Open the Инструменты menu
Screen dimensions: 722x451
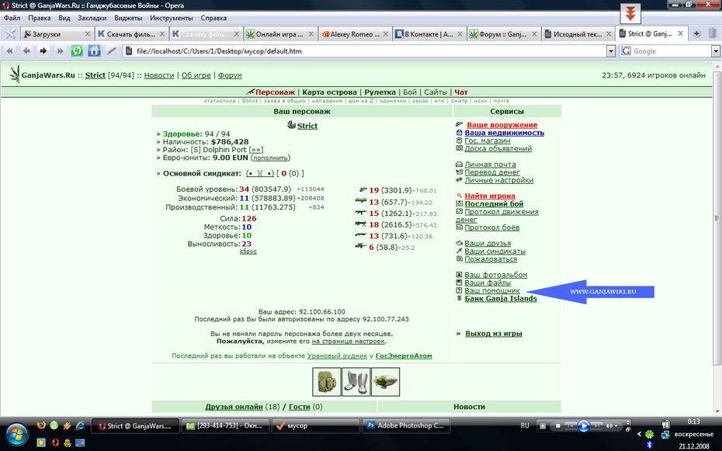(172, 18)
